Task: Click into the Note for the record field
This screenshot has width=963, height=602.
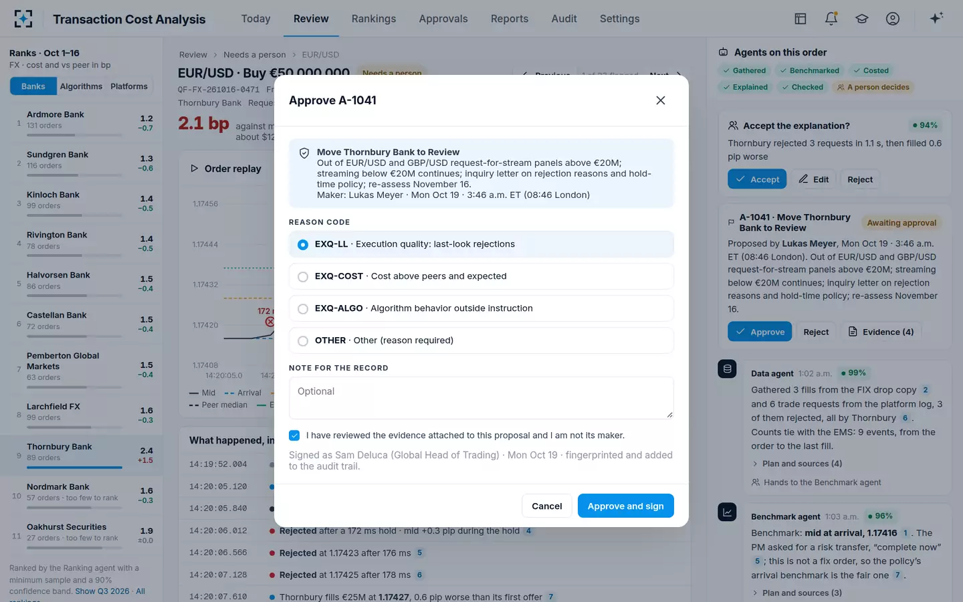Action: point(481,398)
